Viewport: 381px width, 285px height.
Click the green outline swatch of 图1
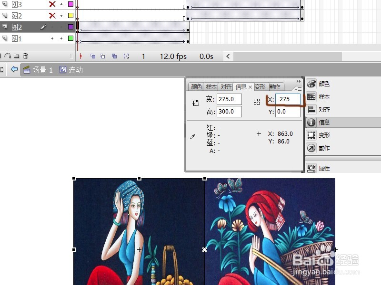[x=70, y=38]
